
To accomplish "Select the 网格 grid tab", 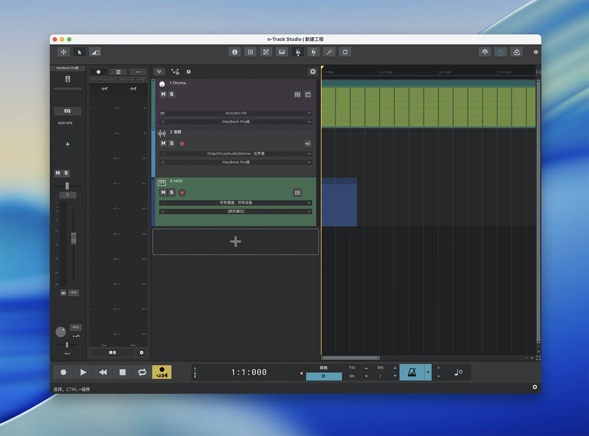I will 324,368.
